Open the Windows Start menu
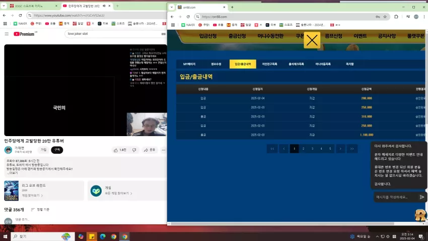This screenshot has width=428, height=241. [5, 236]
